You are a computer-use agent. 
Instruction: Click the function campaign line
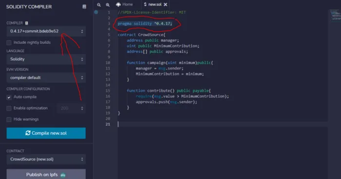(x=170, y=63)
